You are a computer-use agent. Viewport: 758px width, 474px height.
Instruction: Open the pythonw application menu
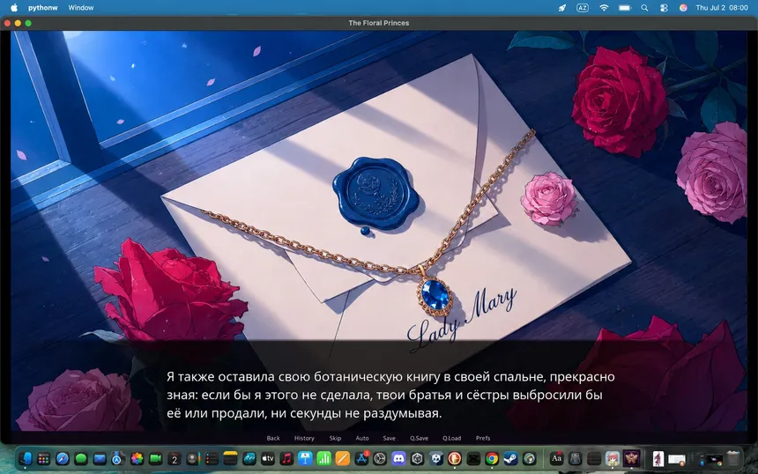point(43,8)
